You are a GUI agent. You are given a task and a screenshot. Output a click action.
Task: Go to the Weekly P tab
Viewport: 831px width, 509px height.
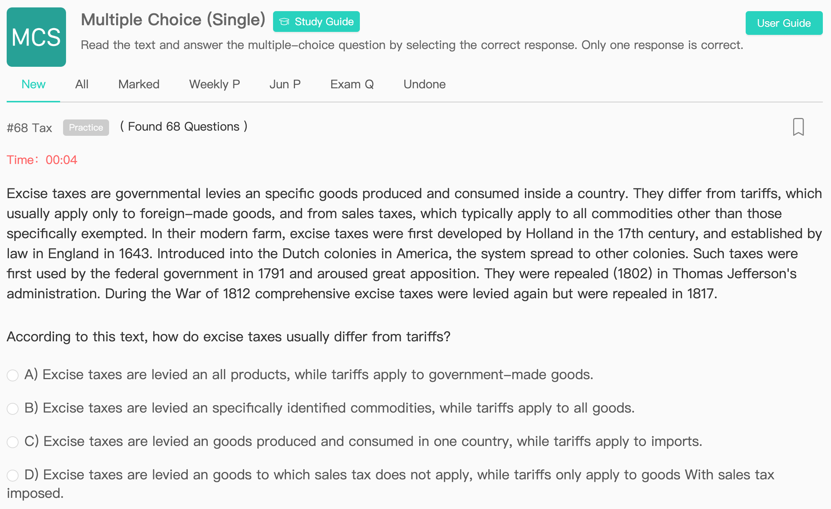pyautogui.click(x=214, y=84)
